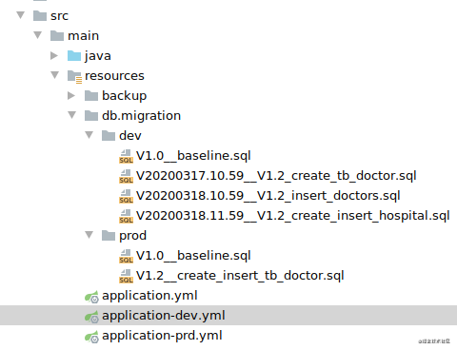This screenshot has height=350, width=457.
Task: Click the blue java source folder icon
Action: coord(74,55)
